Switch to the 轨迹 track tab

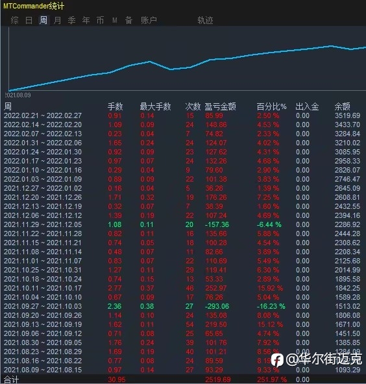pos(205,20)
